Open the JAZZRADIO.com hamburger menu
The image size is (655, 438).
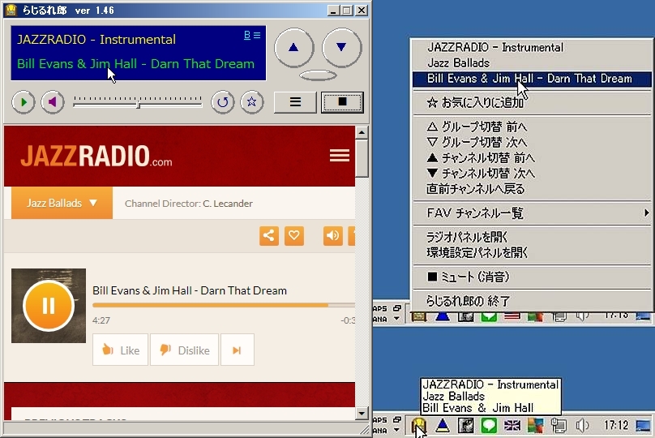click(339, 156)
